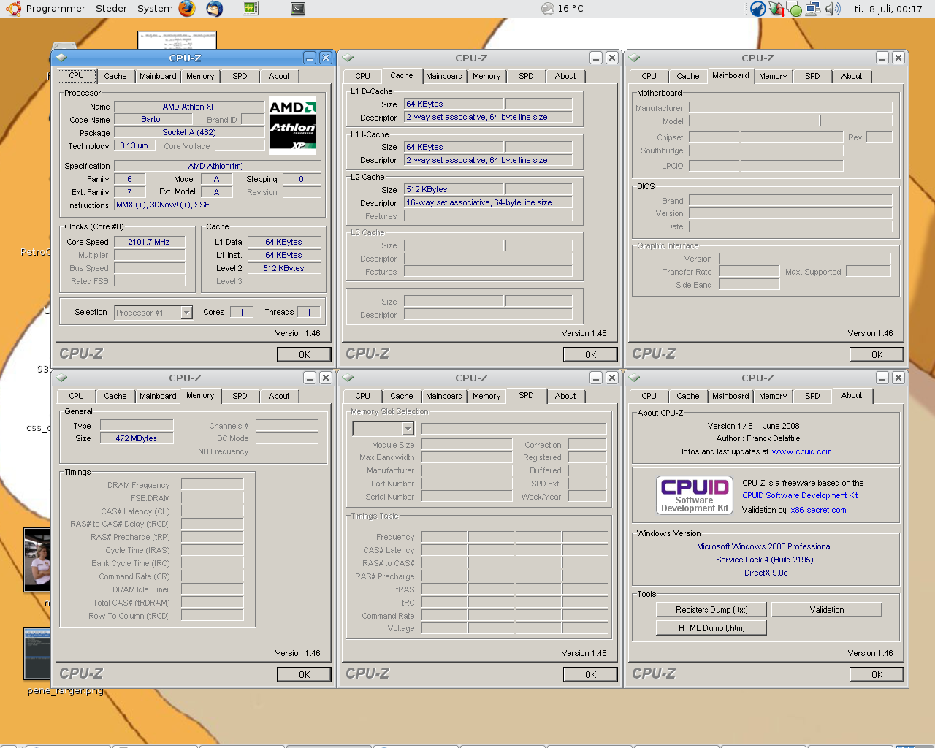Select Memory tab in the About tab window
This screenshot has height=748, width=935.
(x=773, y=396)
